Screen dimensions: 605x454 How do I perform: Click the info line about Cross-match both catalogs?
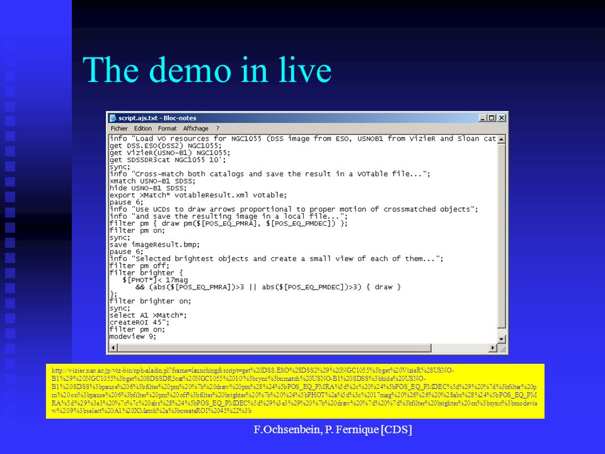(270, 174)
